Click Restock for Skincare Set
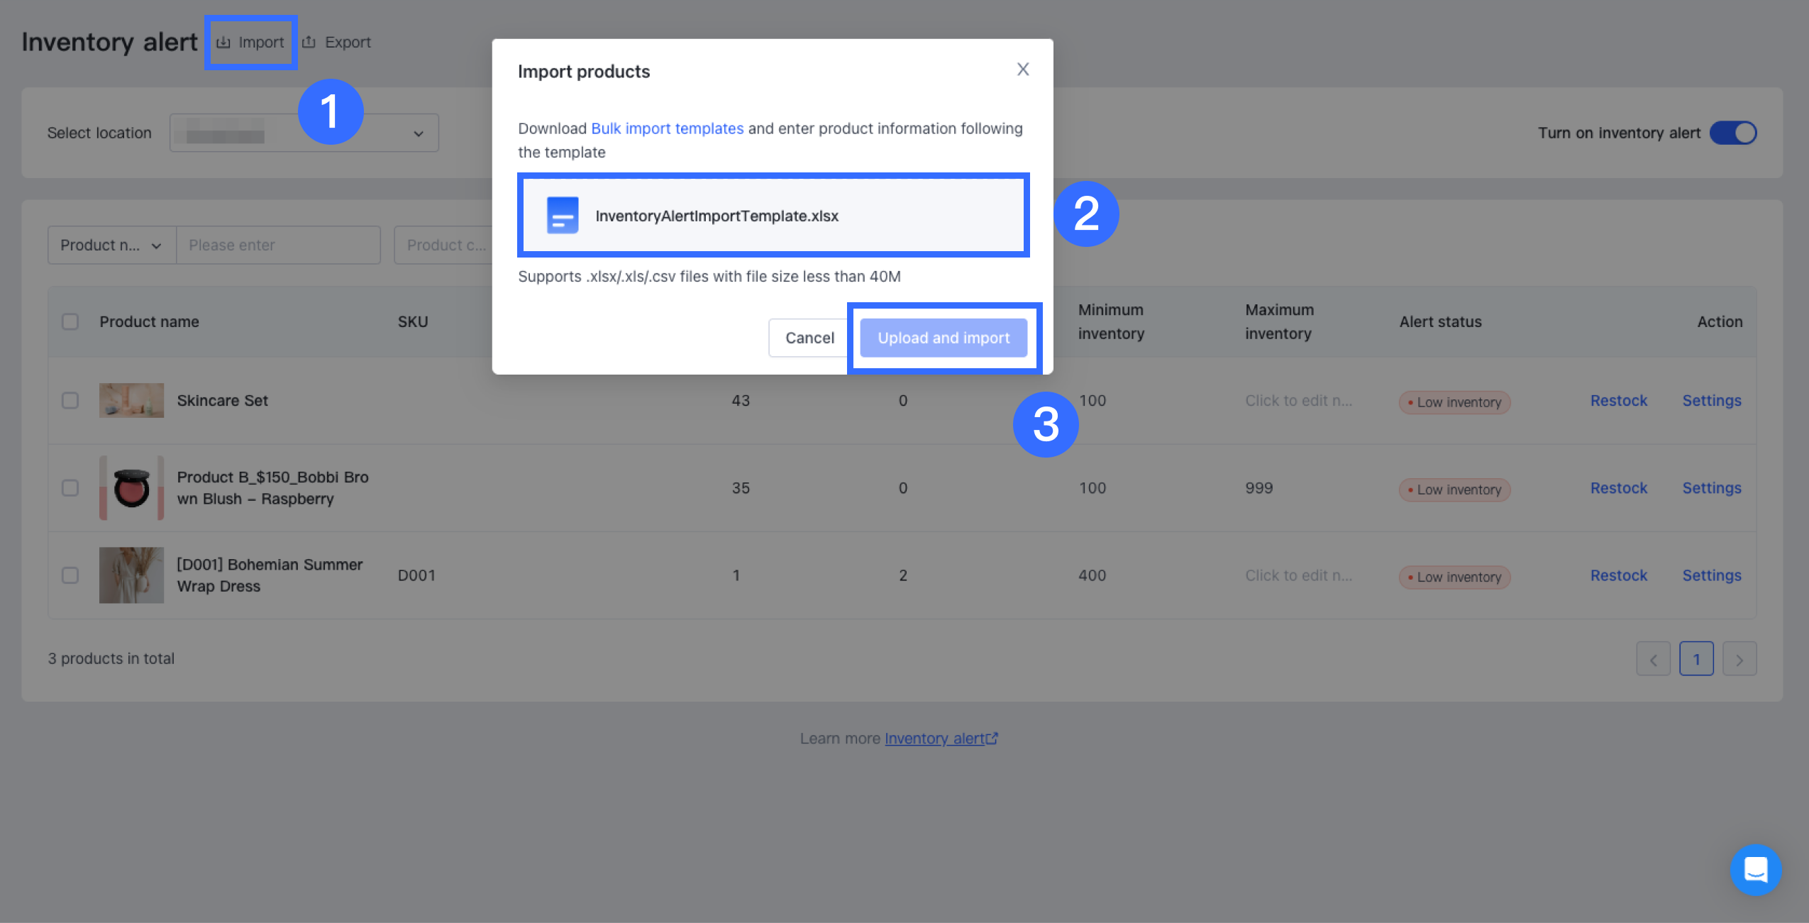This screenshot has height=923, width=1809. pyautogui.click(x=1618, y=401)
